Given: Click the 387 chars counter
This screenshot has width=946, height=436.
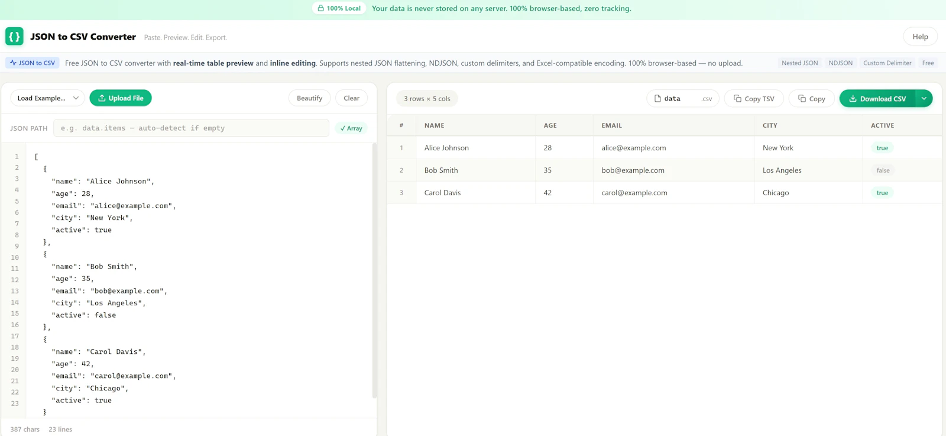Looking at the screenshot, I should pos(25,429).
